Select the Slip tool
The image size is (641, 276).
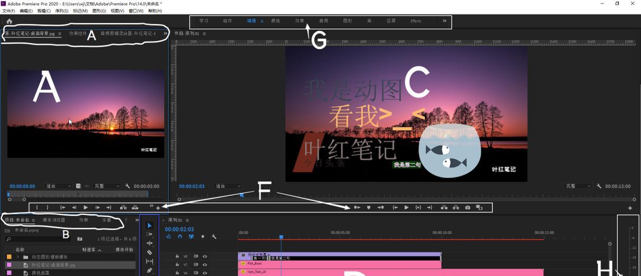click(149, 261)
